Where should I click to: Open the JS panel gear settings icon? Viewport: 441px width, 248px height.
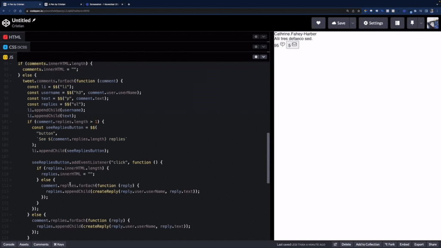[257, 56]
